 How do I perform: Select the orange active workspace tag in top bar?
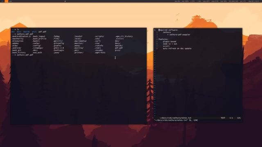click(7, 1)
